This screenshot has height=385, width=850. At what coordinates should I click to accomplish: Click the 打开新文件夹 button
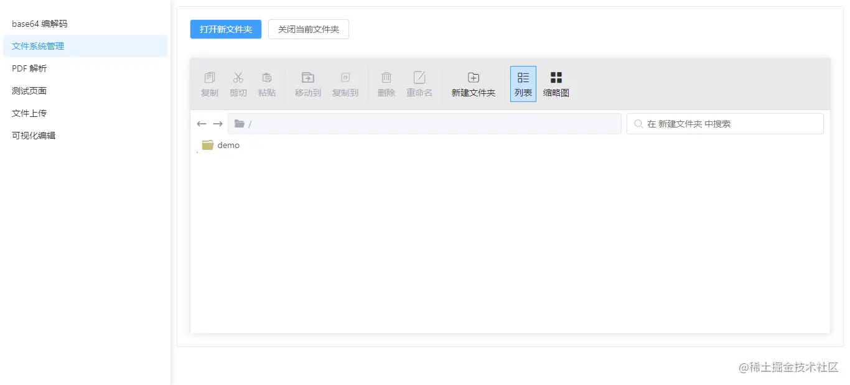coord(226,29)
